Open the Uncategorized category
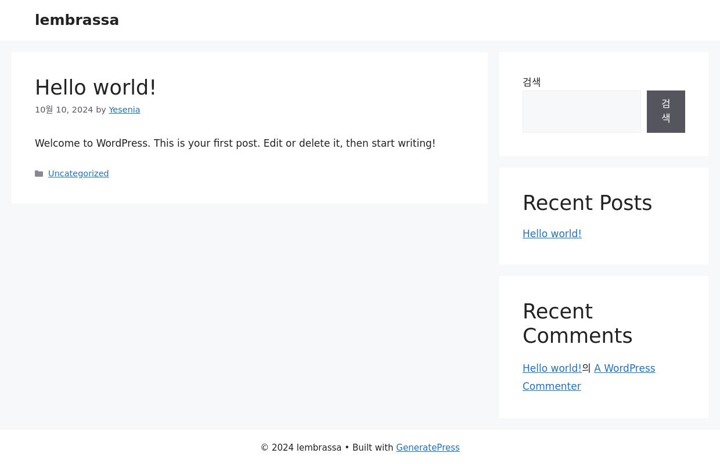The height and width of the screenshot is (464, 720). click(x=78, y=173)
